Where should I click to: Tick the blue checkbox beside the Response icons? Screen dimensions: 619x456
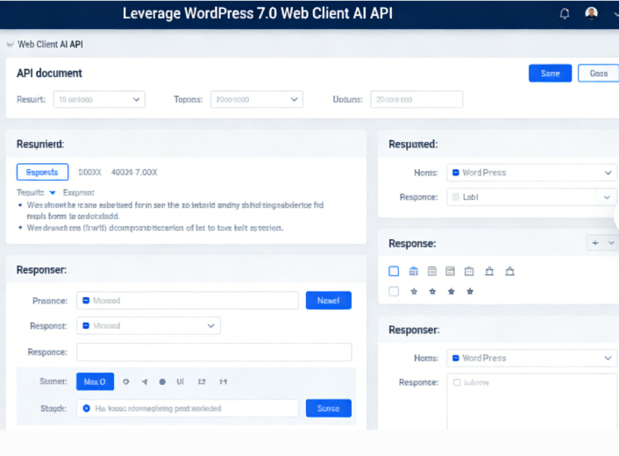(x=394, y=271)
